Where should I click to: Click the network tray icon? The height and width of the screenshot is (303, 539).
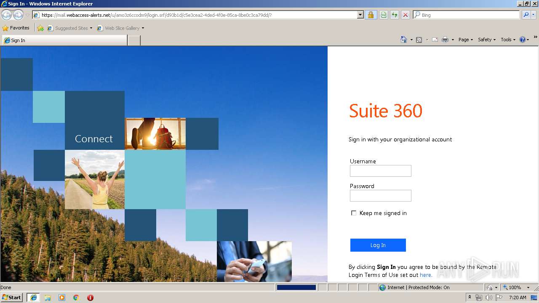[479, 298]
